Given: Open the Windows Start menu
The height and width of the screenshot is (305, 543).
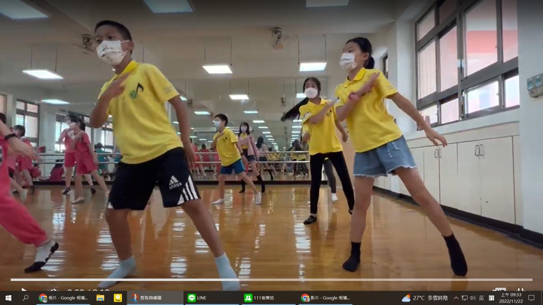Looking at the screenshot, I should click(8, 298).
